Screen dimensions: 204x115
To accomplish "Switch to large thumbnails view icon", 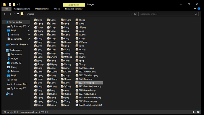I will pyautogui.click(x=198, y=112).
